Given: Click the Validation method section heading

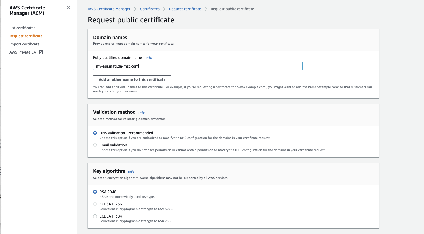Looking at the screenshot, I should [x=114, y=112].
